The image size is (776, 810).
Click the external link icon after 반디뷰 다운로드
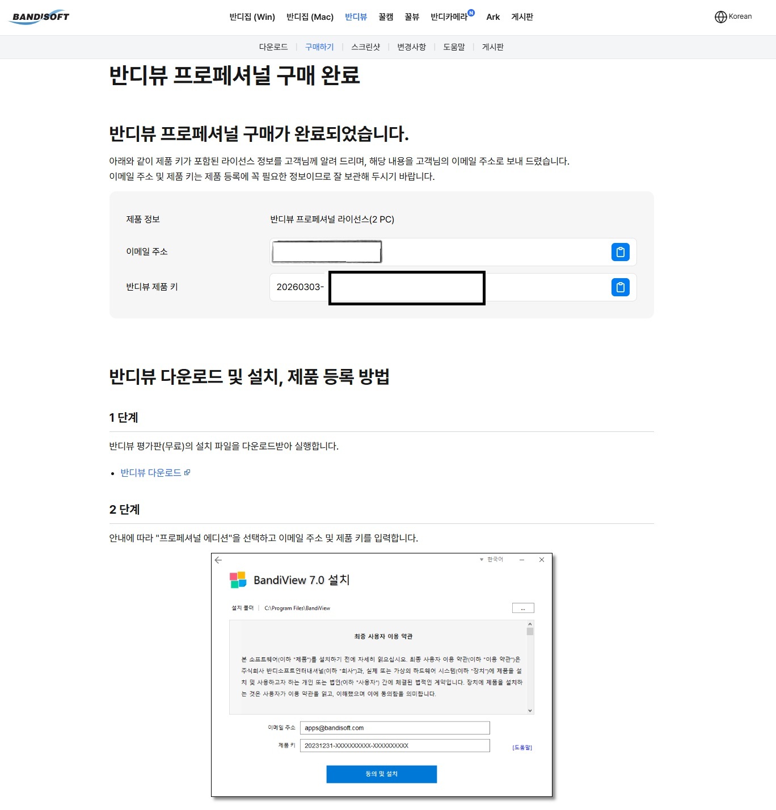tap(187, 472)
